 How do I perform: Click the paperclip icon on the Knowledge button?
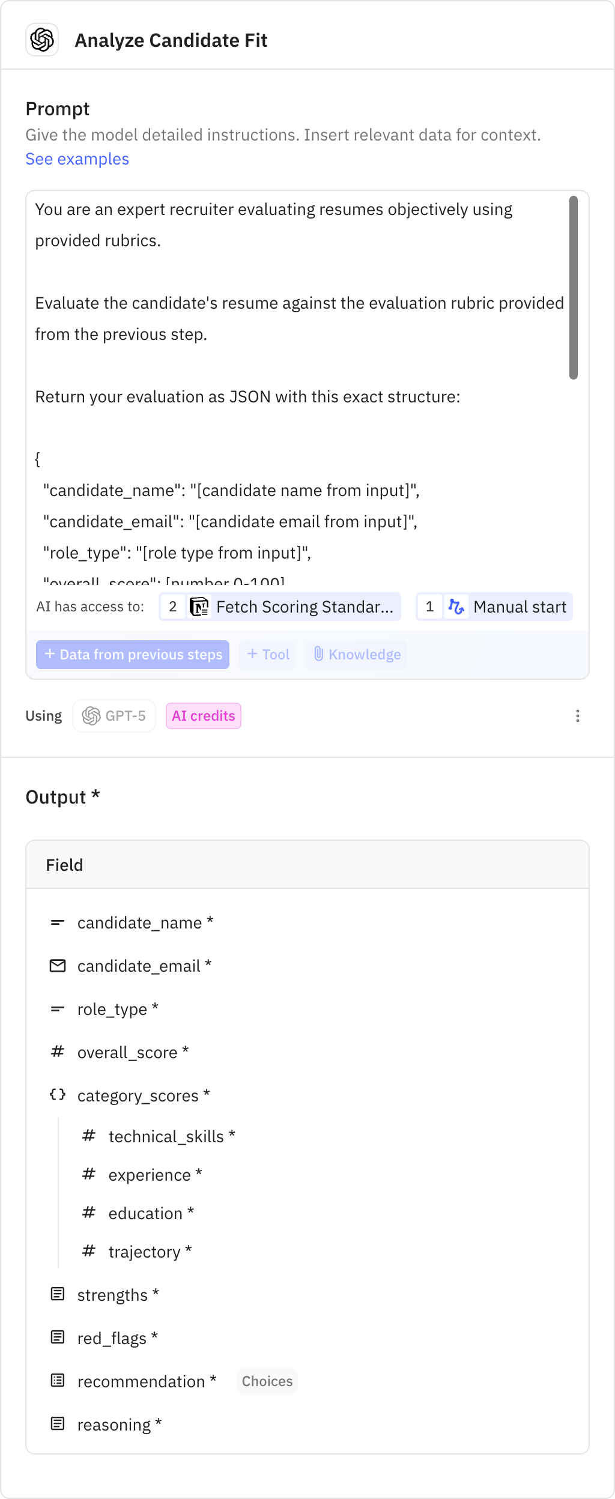tap(319, 654)
